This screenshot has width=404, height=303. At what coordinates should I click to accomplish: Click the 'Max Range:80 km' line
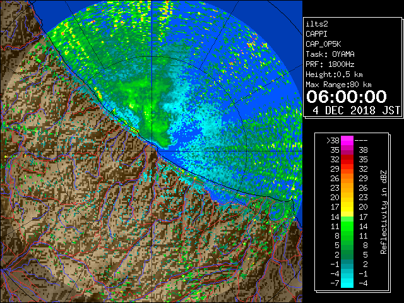[338, 85]
